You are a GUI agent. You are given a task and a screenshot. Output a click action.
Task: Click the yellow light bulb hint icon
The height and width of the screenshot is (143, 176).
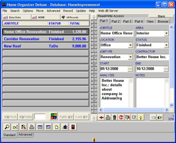point(141,117)
